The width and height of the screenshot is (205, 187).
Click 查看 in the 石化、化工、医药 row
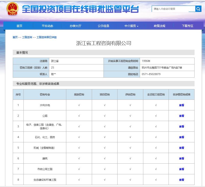[x=182, y=137]
